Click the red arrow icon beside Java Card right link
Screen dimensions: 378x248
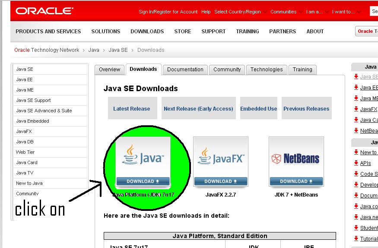pyautogui.click(x=356, y=120)
